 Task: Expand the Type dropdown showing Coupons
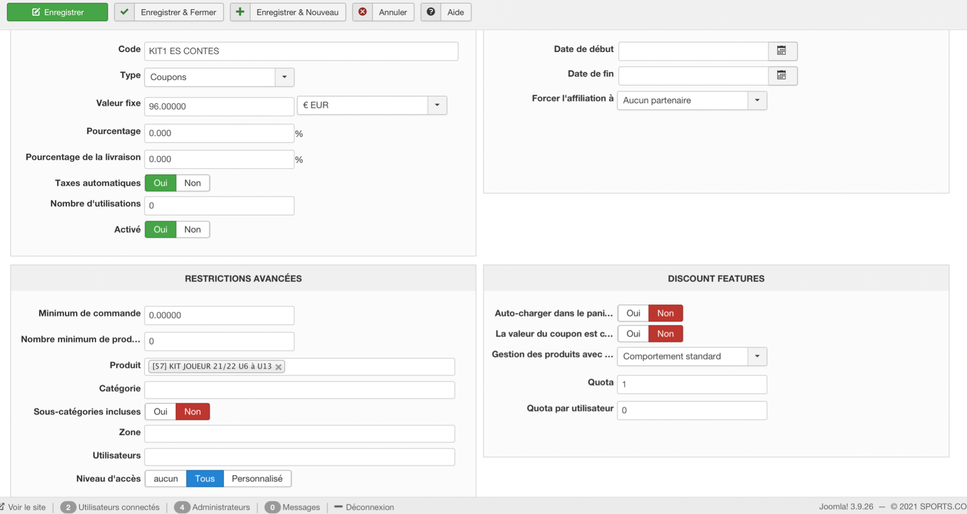click(284, 77)
